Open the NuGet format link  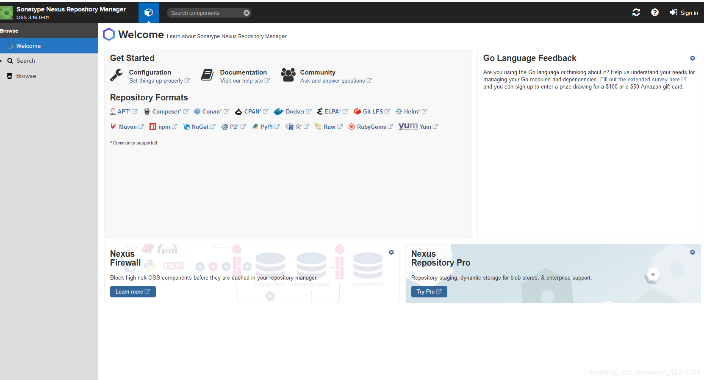click(203, 127)
